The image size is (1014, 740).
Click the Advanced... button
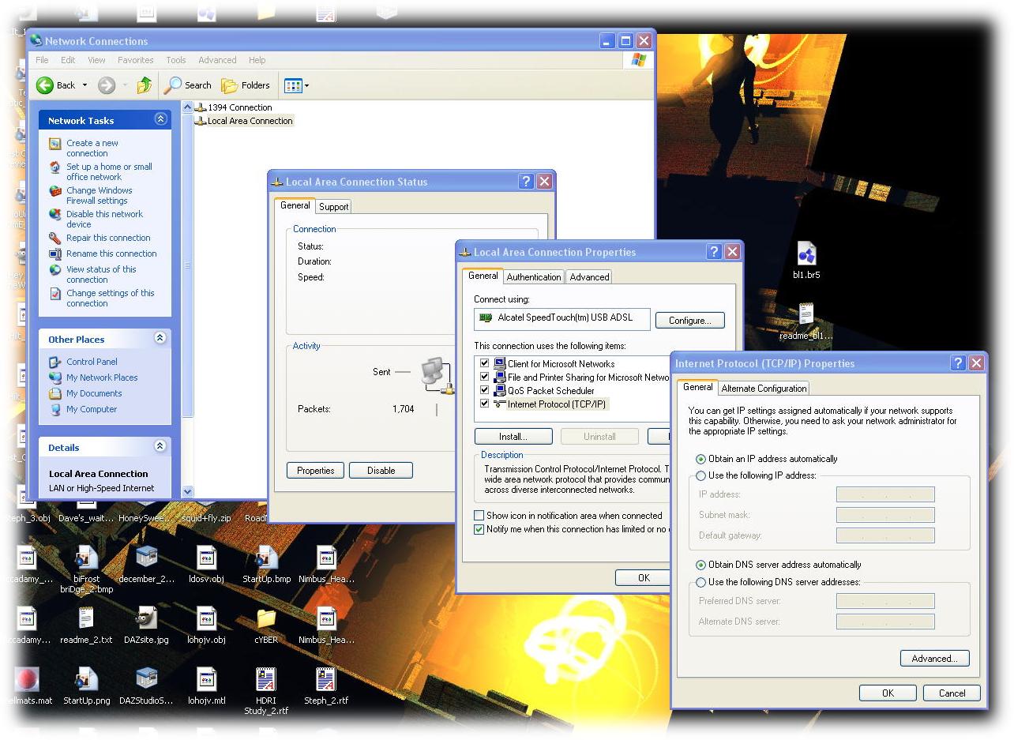pyautogui.click(x=934, y=659)
